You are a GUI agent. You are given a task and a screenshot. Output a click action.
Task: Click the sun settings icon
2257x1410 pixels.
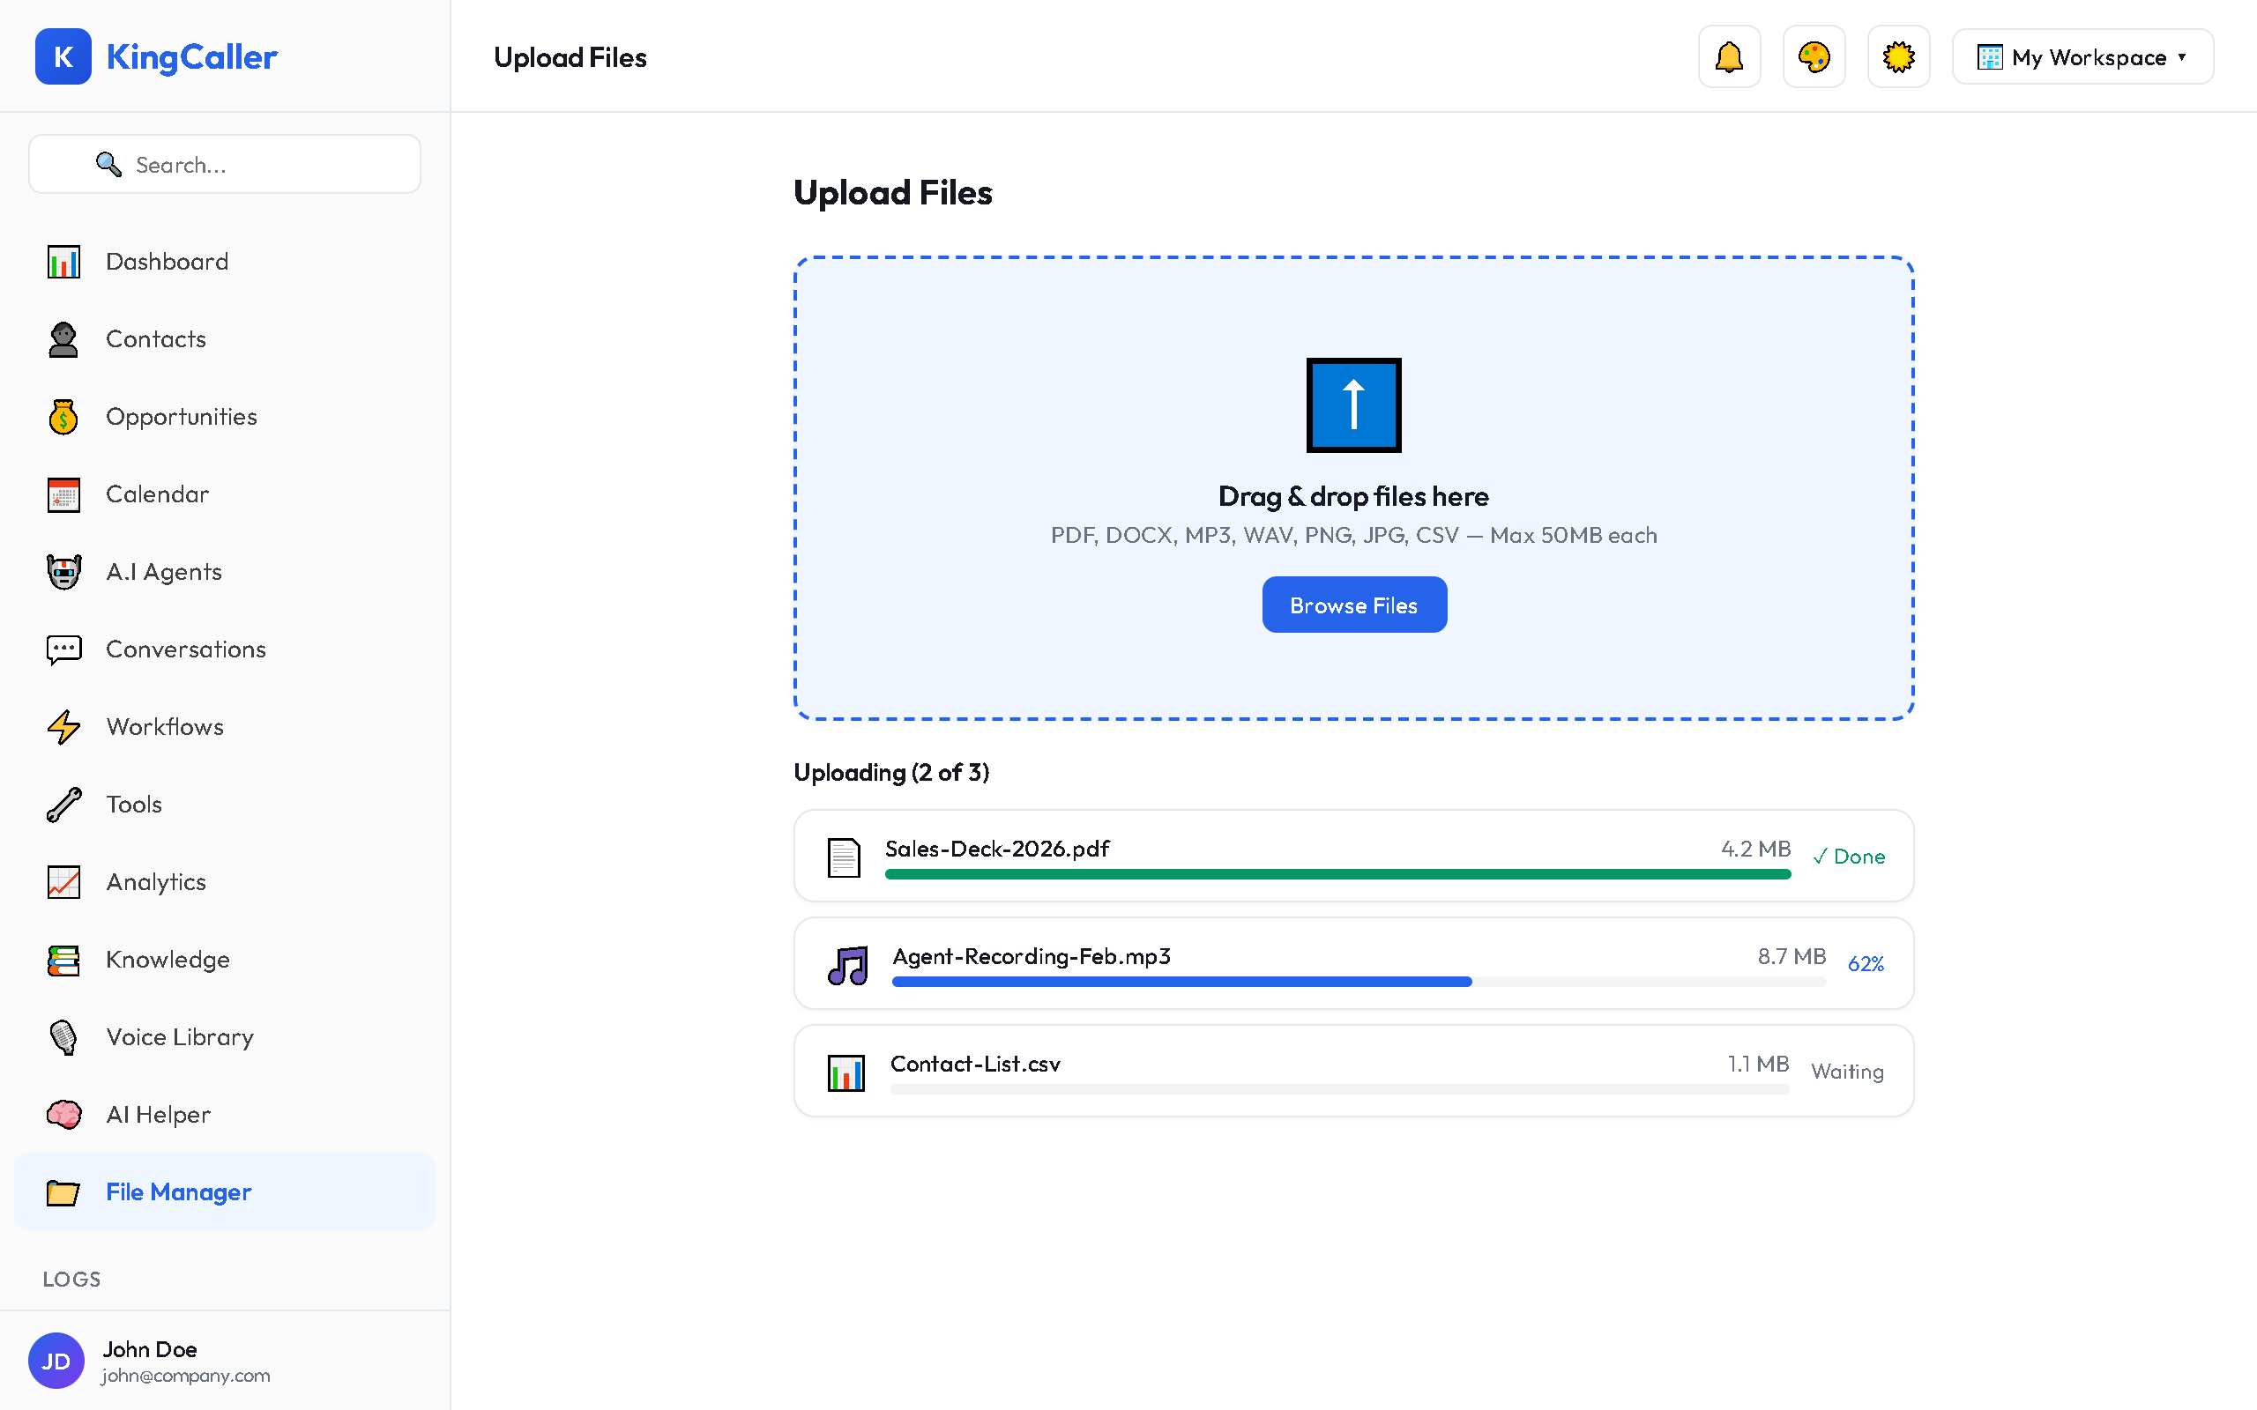(1898, 56)
